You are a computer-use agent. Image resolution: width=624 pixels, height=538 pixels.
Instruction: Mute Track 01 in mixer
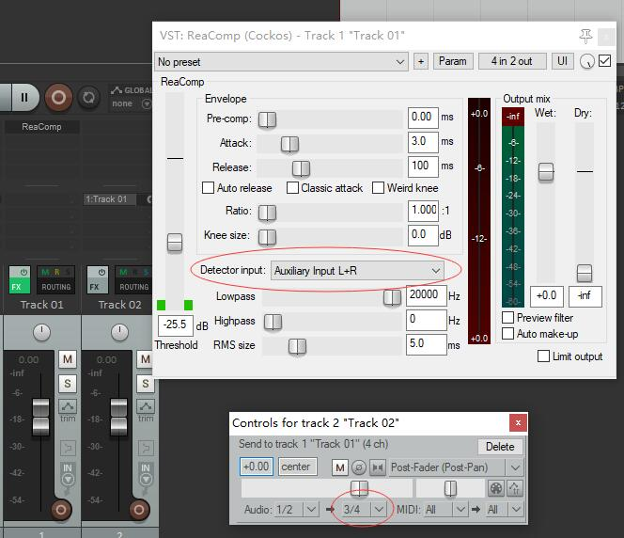tap(68, 359)
